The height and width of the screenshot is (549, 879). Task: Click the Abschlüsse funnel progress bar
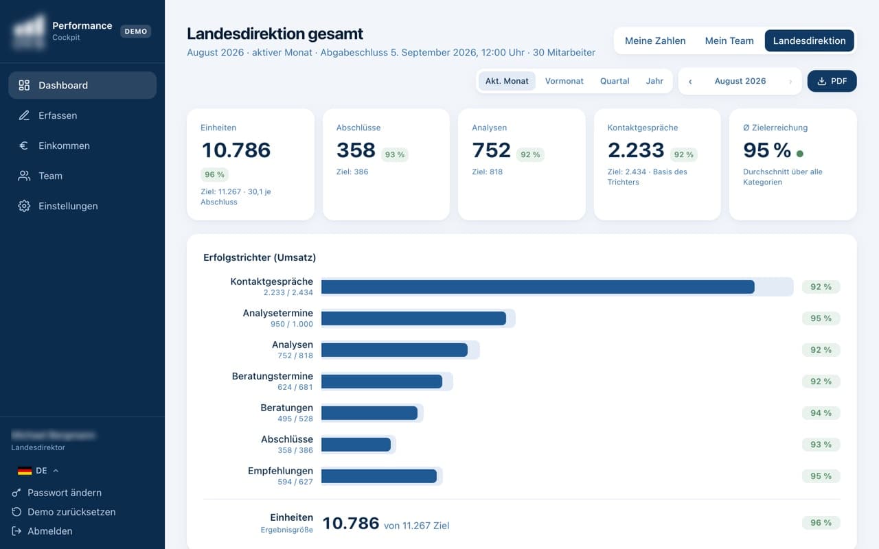click(358, 445)
